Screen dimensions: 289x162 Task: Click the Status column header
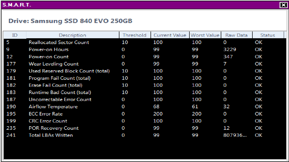pyautogui.click(x=268, y=35)
